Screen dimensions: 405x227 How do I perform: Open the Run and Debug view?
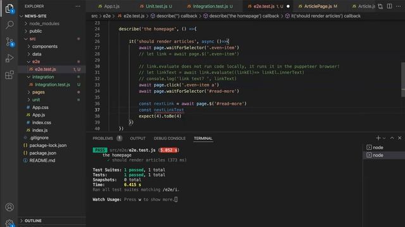(x=9, y=59)
